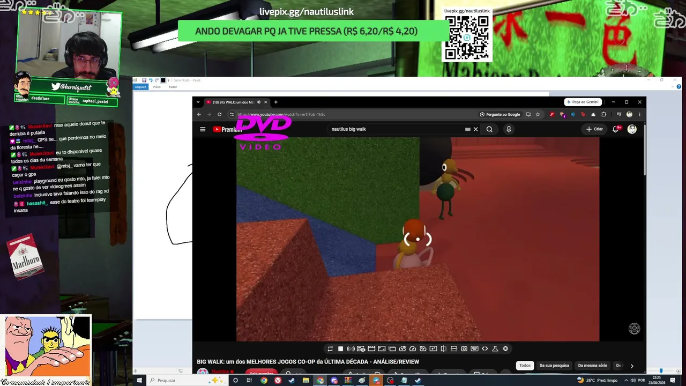Select the Da mesma série filter chip
This screenshot has height=386, width=686.
(x=593, y=366)
